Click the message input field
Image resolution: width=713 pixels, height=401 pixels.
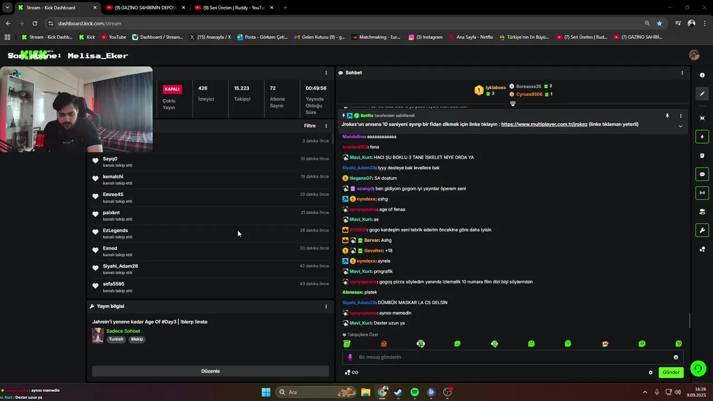tap(512, 357)
